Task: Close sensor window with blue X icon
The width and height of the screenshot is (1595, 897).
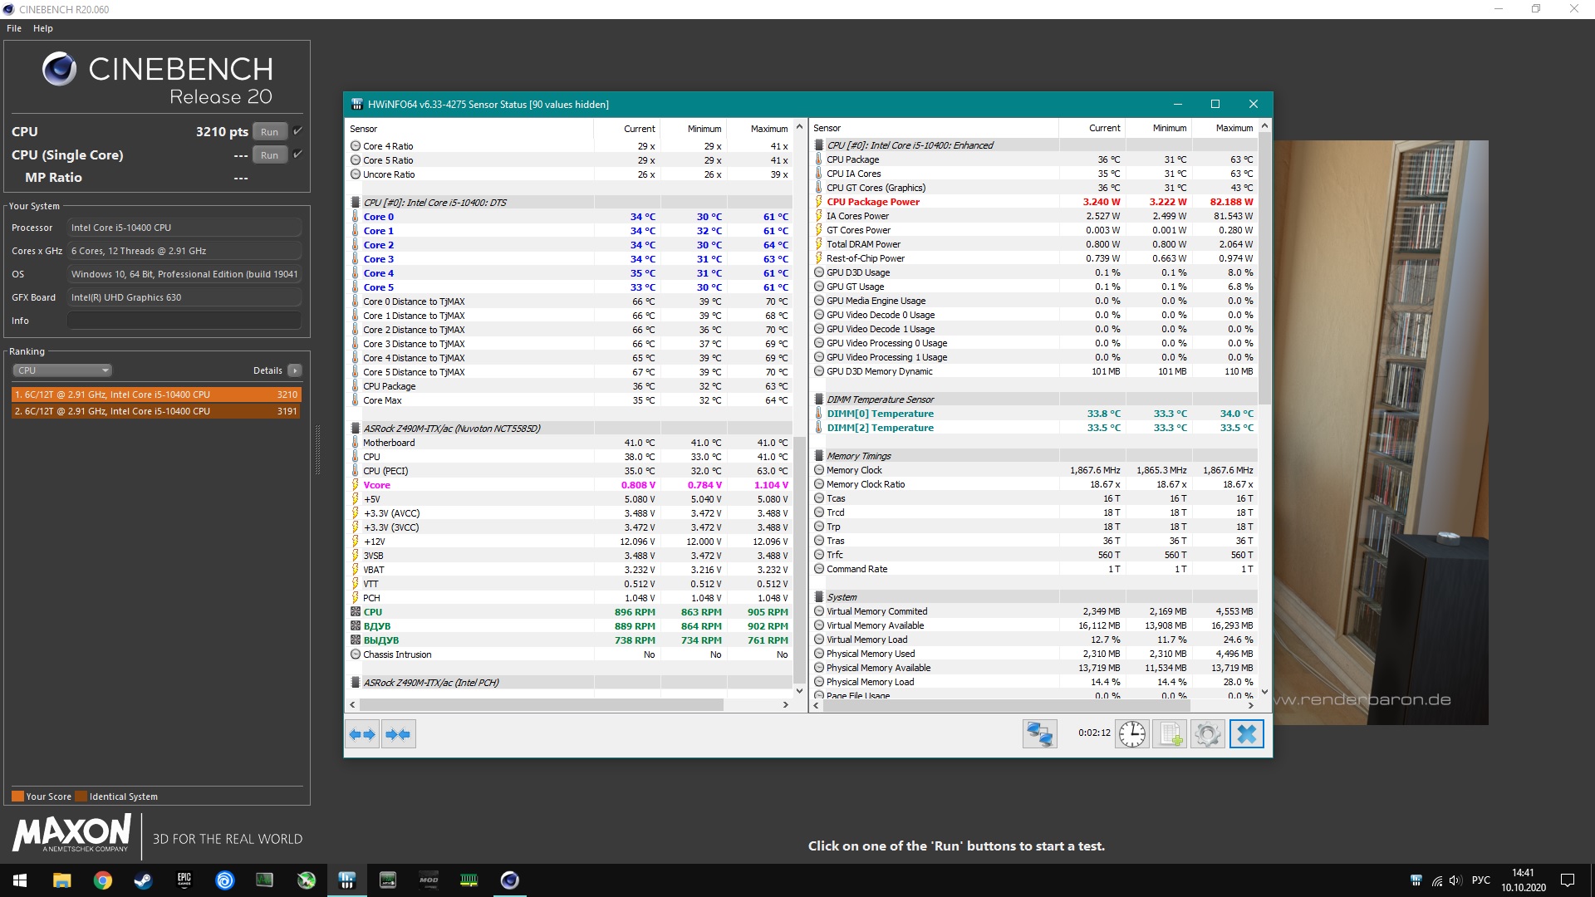Action: (x=1246, y=734)
